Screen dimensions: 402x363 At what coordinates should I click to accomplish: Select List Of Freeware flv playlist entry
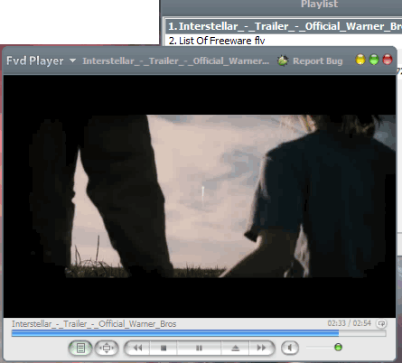(217, 41)
